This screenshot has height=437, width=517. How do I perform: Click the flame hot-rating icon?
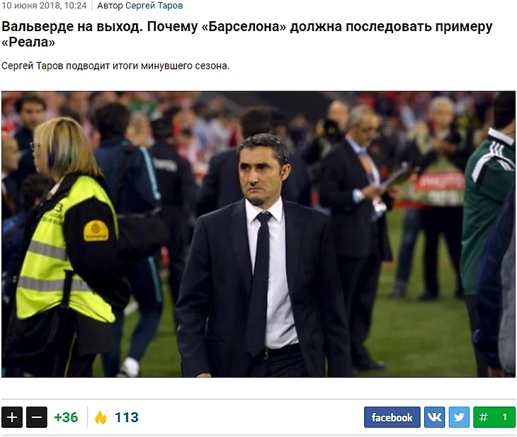click(x=101, y=418)
